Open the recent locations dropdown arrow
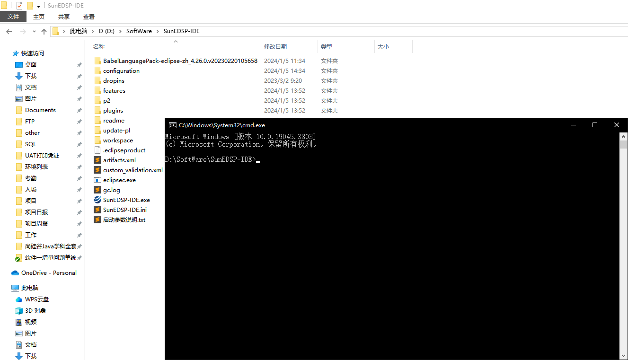 (x=34, y=31)
